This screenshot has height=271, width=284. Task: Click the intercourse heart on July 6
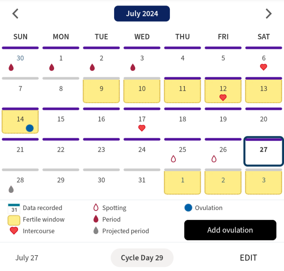[x=264, y=67]
